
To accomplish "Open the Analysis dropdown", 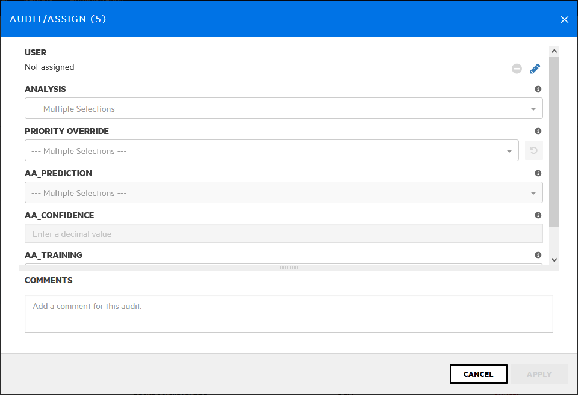I will pos(283,109).
